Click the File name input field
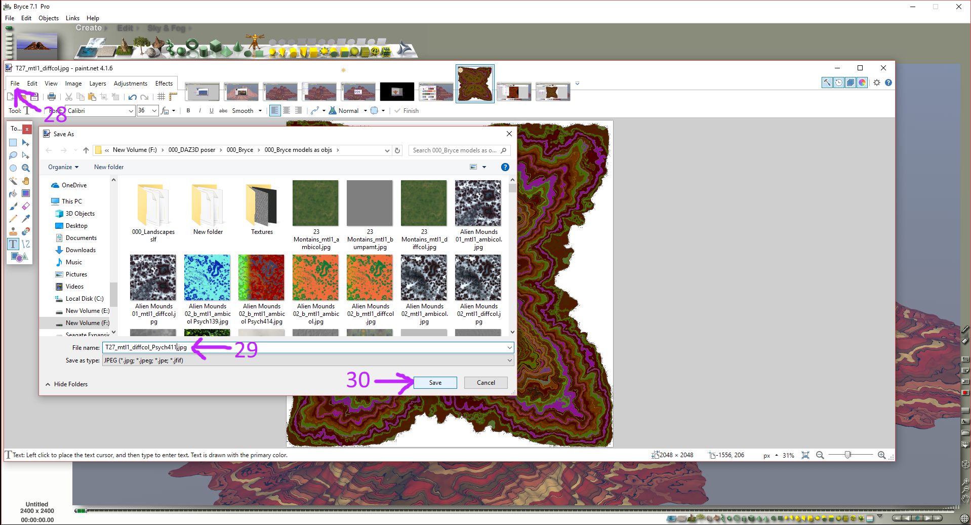 pos(308,347)
